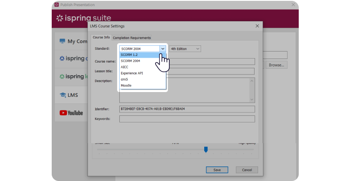350x181 pixels.
Task: Select the LMS graduation cap destination
Action: (72, 95)
